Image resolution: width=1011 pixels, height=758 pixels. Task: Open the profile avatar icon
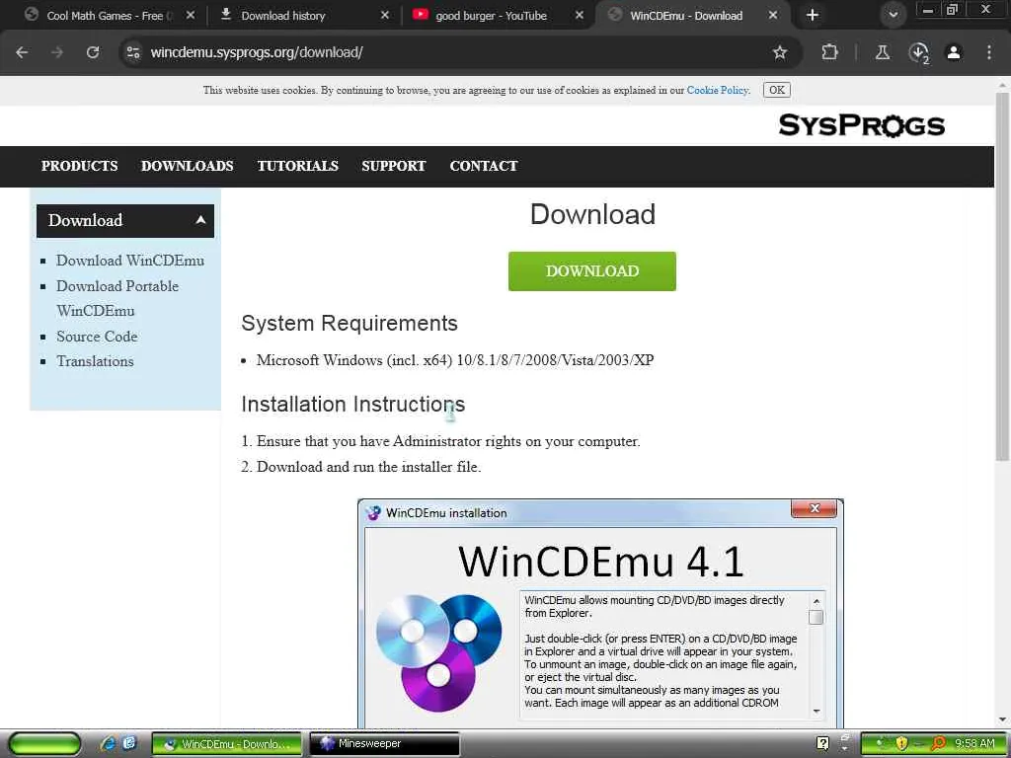click(x=954, y=52)
